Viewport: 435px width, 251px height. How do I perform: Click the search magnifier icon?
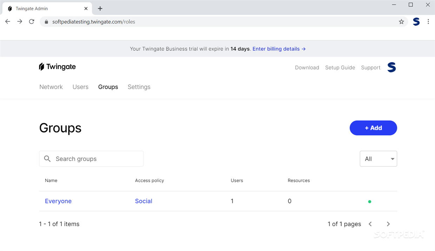[47, 159]
